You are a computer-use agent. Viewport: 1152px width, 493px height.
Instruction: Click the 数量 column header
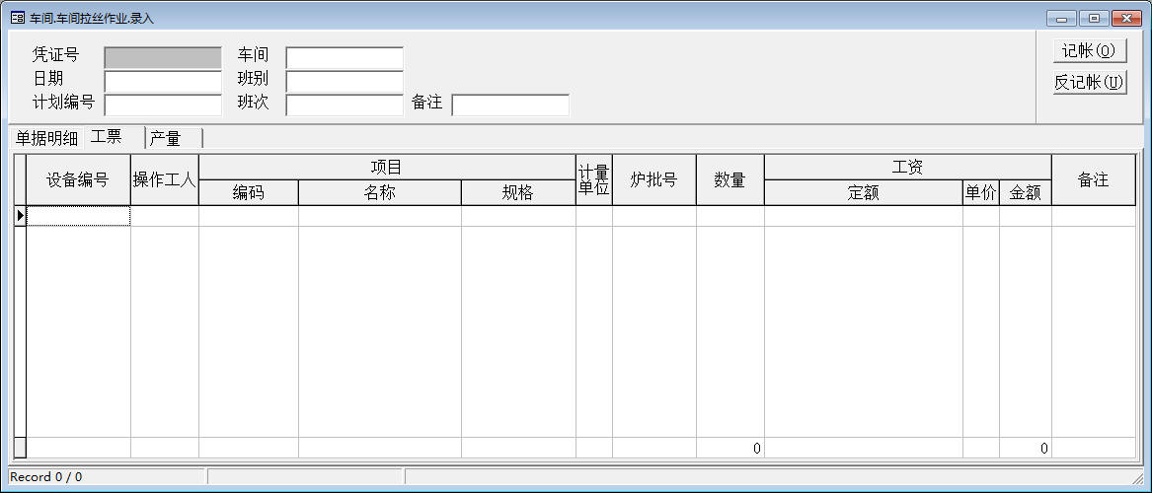[x=730, y=179]
